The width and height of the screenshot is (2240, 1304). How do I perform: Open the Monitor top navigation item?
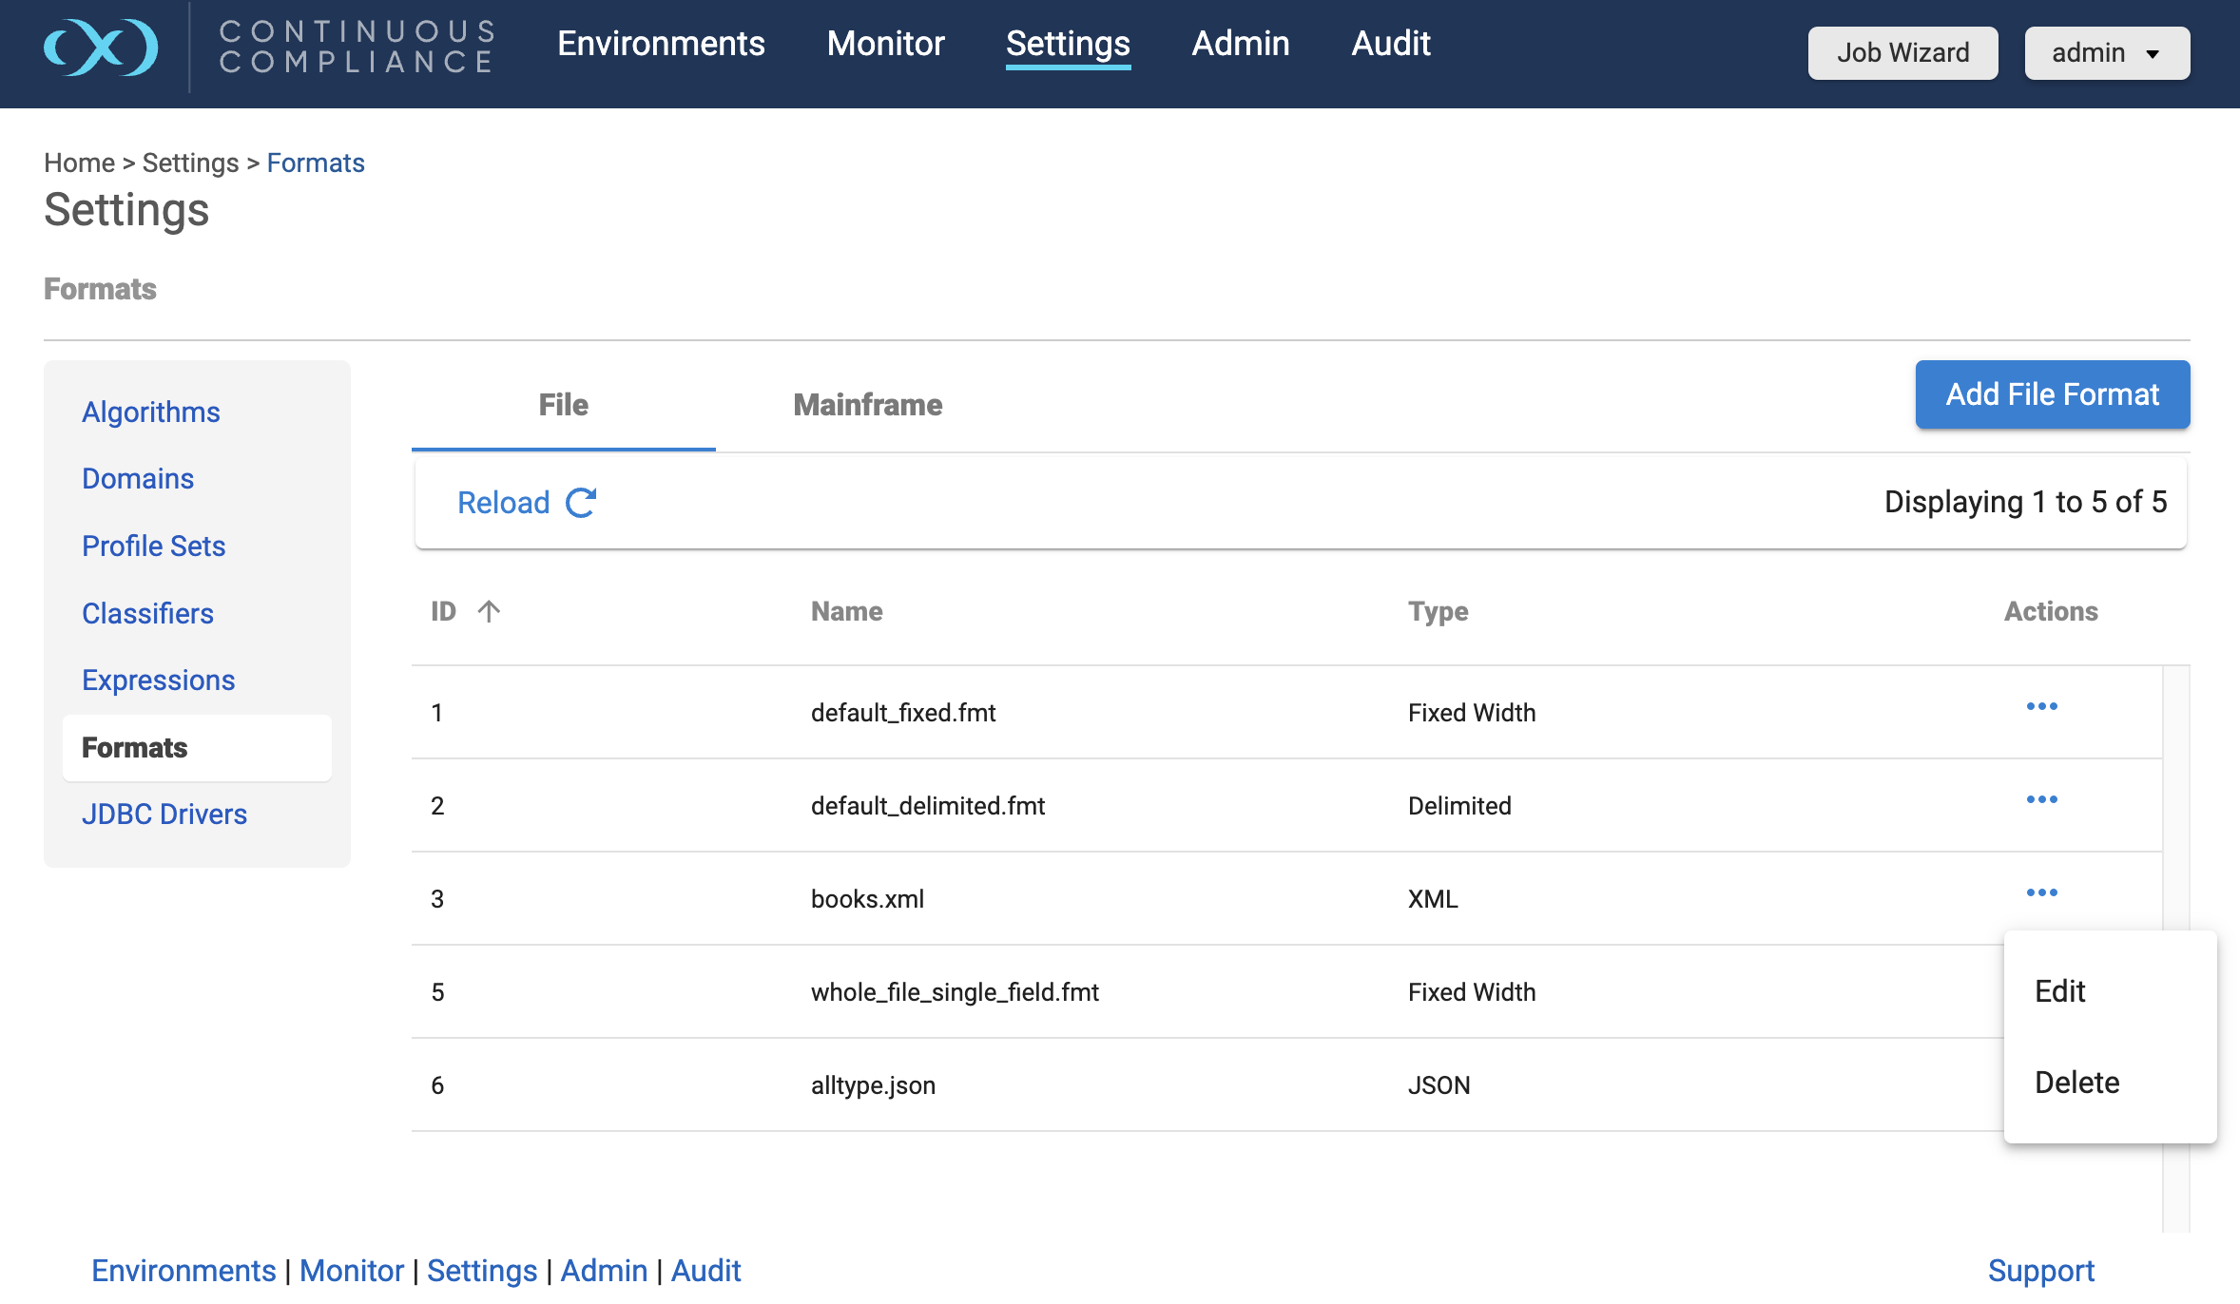pos(885,44)
